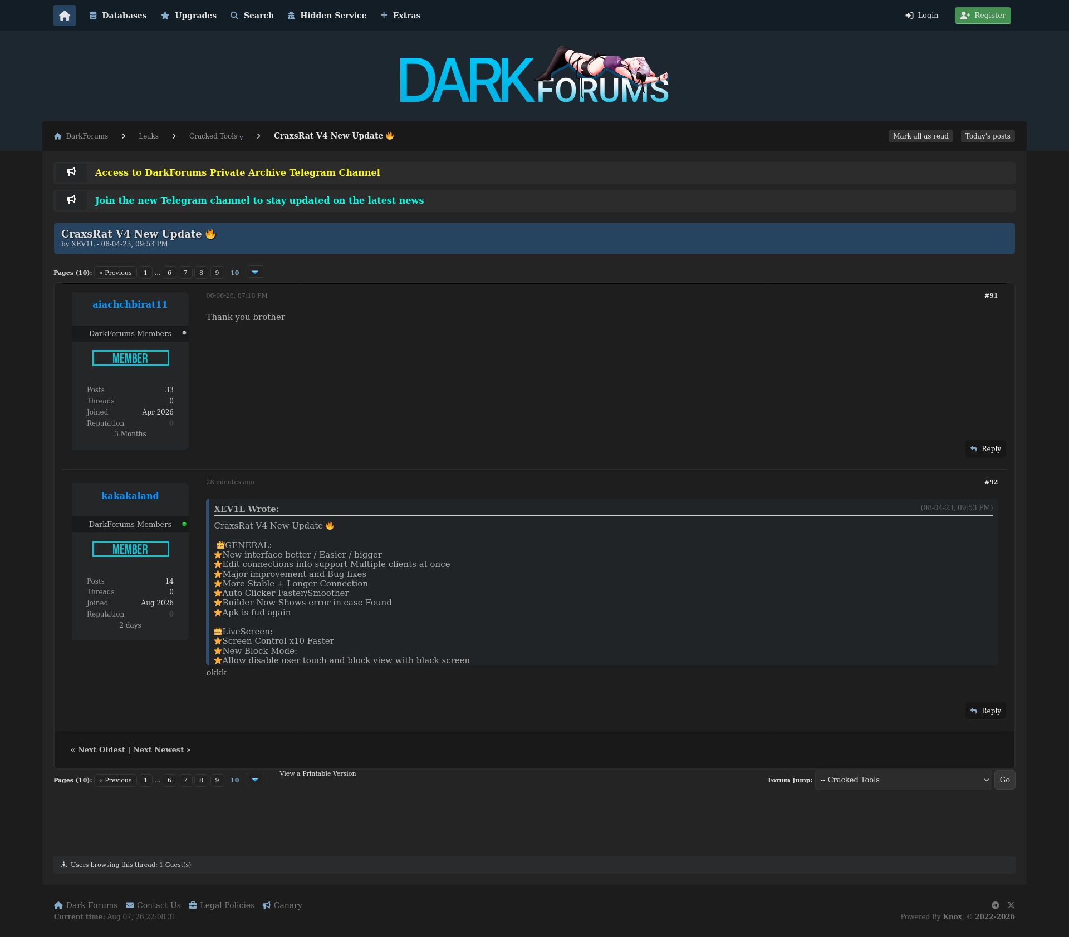Go to page 9 in top pagination
1069x937 pixels.
click(x=217, y=273)
